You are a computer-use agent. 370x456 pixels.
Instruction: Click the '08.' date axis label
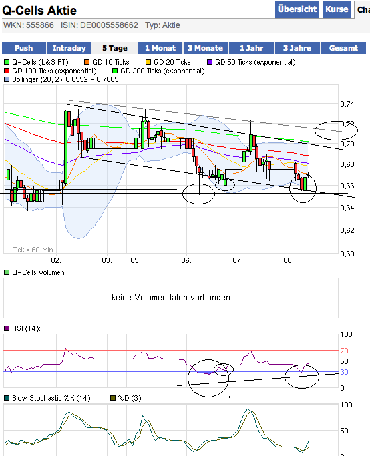(x=289, y=260)
